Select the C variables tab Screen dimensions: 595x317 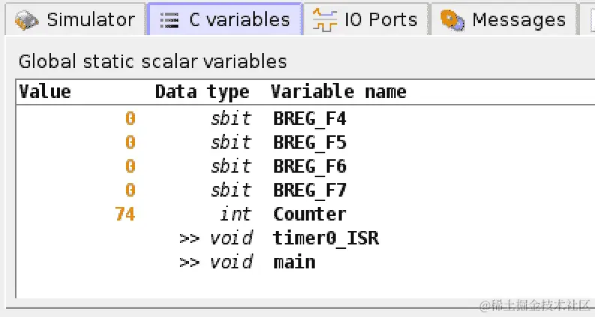(x=225, y=19)
